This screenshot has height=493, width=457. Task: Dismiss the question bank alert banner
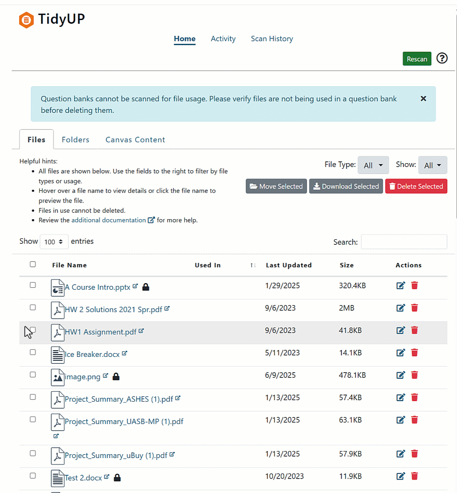coord(423,99)
